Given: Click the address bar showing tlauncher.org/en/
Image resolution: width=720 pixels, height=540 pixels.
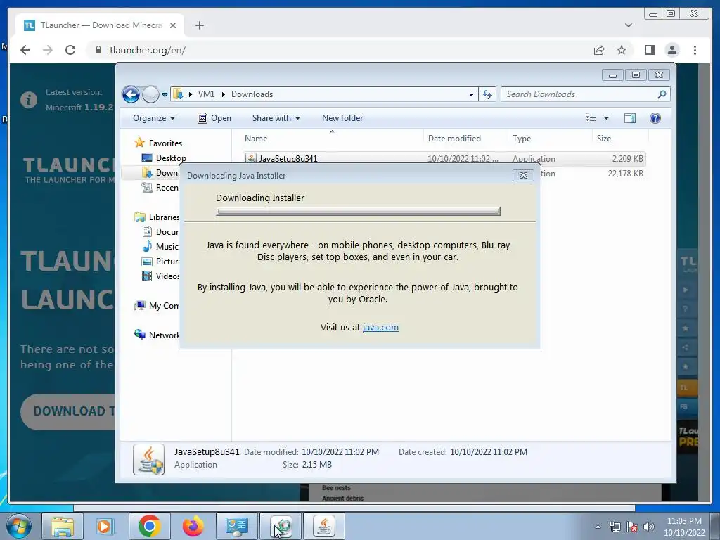Looking at the screenshot, I should pos(148,50).
